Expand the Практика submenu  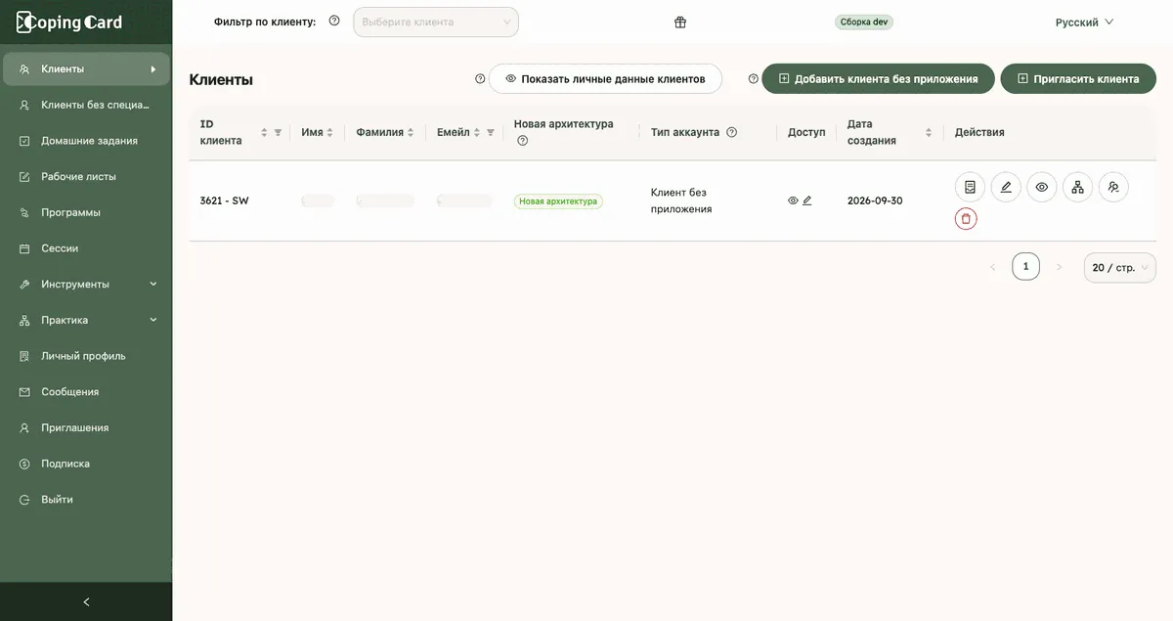(x=86, y=320)
